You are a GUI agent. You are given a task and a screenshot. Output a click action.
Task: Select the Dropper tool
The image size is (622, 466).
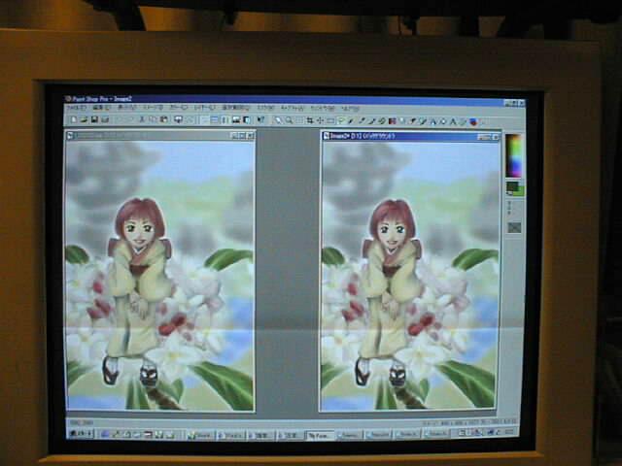tap(362, 120)
